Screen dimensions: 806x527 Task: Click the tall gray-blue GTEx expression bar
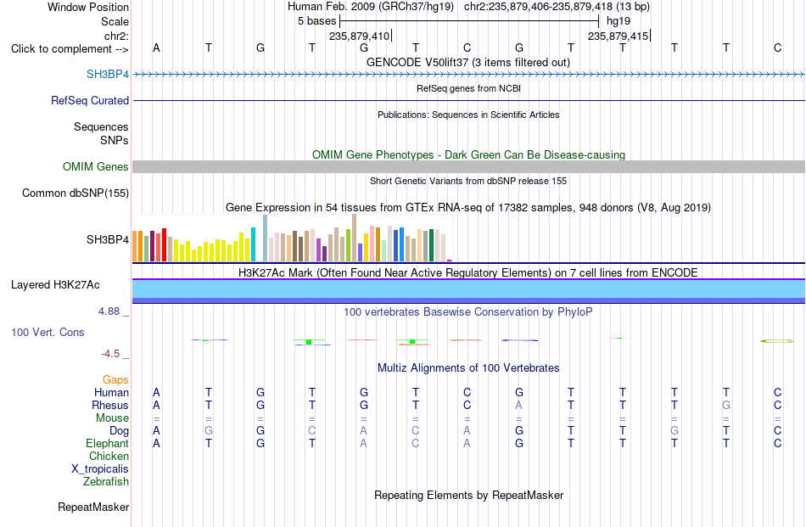tap(266, 238)
